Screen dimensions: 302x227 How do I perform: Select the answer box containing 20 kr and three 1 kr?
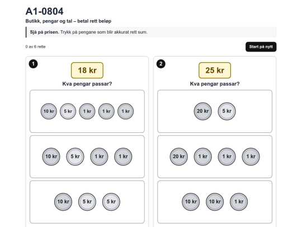pyautogui.click(x=215, y=156)
